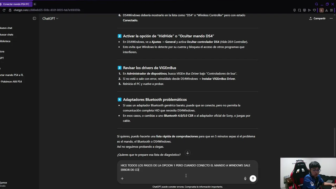Click heading 'Adaptadores Bluetooth problemáticos'
This screenshot has width=336, height=189.
coord(155,99)
